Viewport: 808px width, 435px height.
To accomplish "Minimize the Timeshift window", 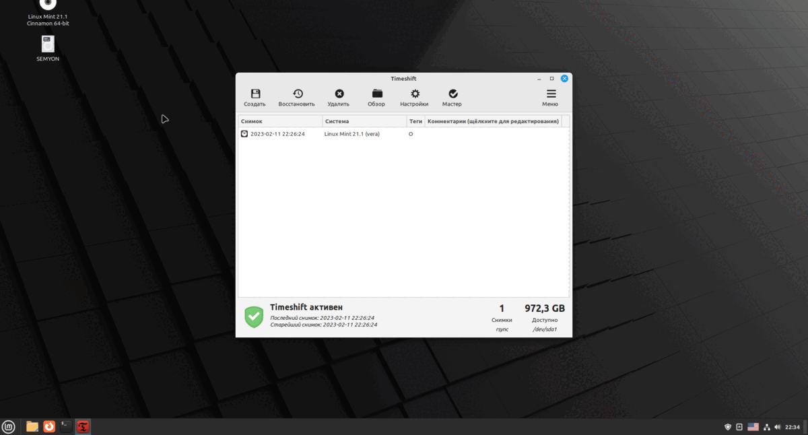I will [x=539, y=79].
